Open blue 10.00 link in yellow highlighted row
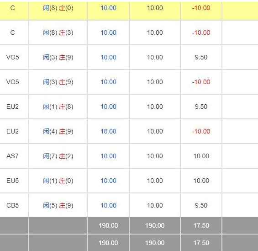Screen dimensions: 258x251 [x=108, y=8]
